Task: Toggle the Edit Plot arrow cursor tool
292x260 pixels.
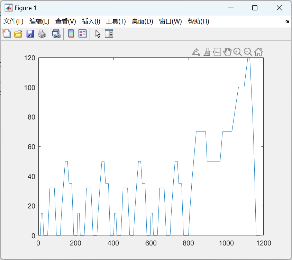Action: (98, 34)
